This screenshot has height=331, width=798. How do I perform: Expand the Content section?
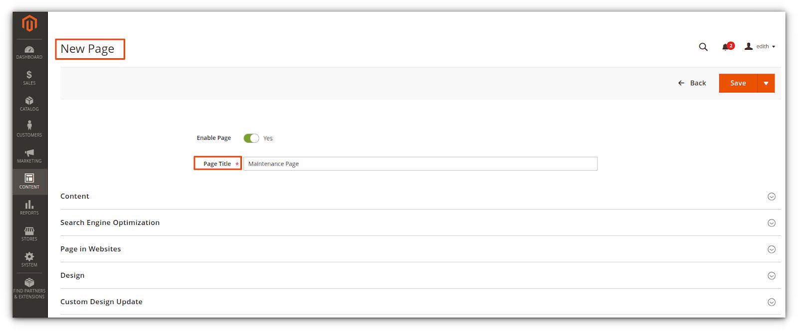(x=771, y=197)
